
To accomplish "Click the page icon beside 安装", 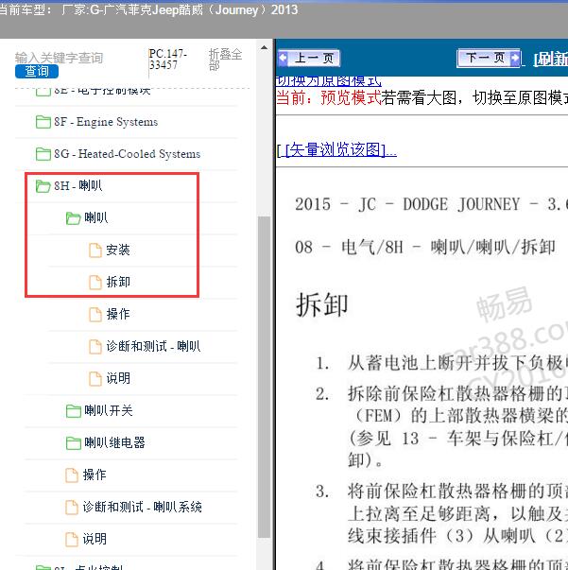I will coord(95,250).
